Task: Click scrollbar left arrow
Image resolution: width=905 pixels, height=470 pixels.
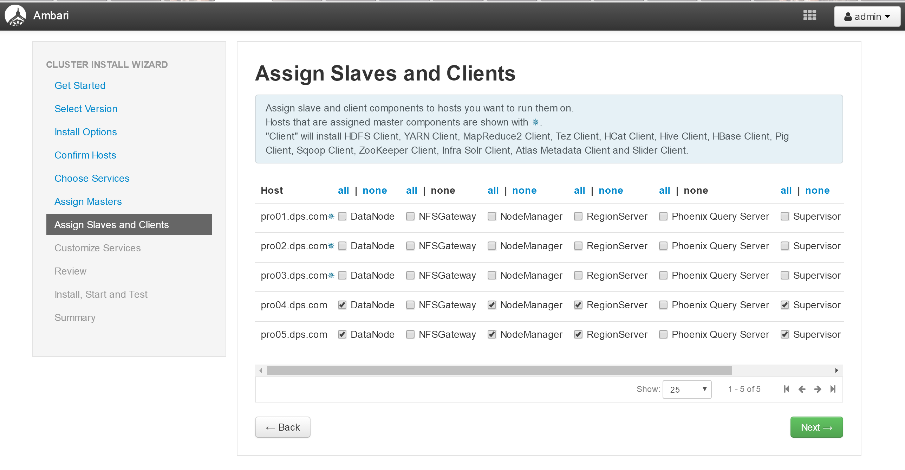Action: point(261,371)
